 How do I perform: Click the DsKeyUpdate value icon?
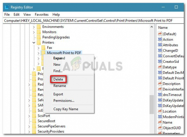click(160, 100)
